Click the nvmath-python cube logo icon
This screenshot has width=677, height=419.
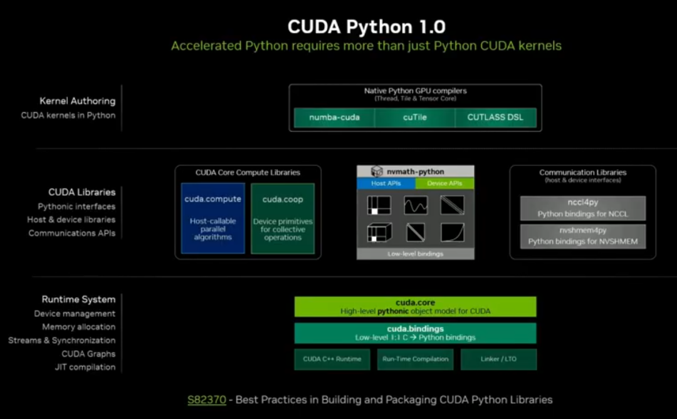pos(377,172)
